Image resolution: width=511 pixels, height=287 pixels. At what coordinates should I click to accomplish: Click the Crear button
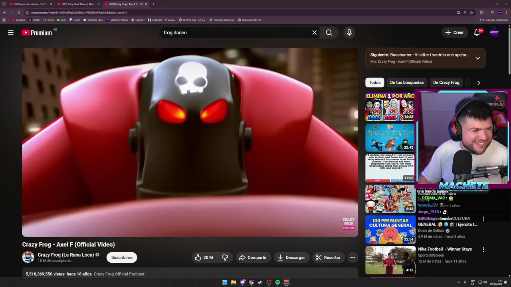click(x=455, y=33)
